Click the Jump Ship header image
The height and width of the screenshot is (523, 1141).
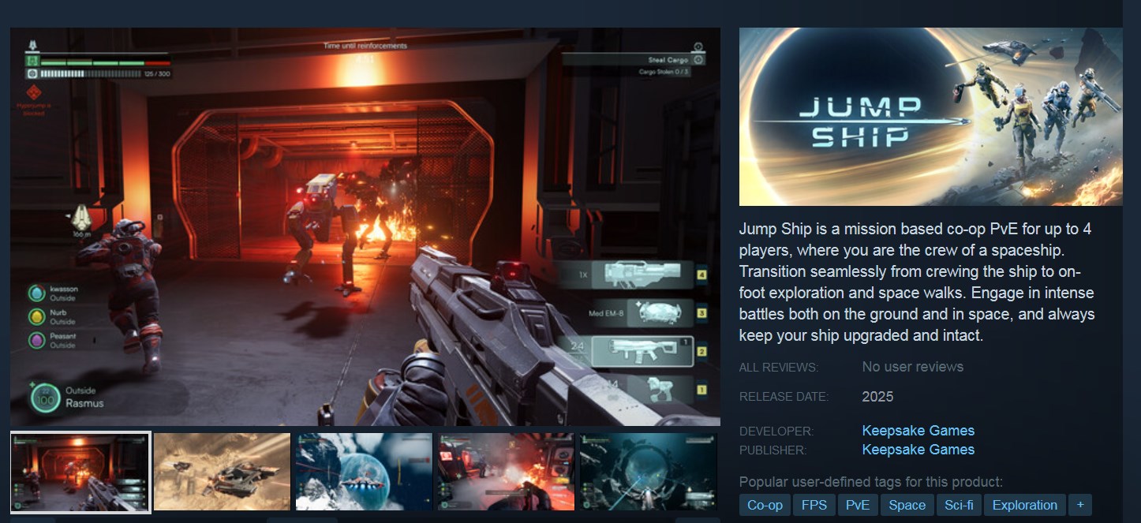(930, 117)
